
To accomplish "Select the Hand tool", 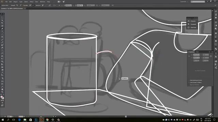I will pyautogui.click(x=2, y=89).
